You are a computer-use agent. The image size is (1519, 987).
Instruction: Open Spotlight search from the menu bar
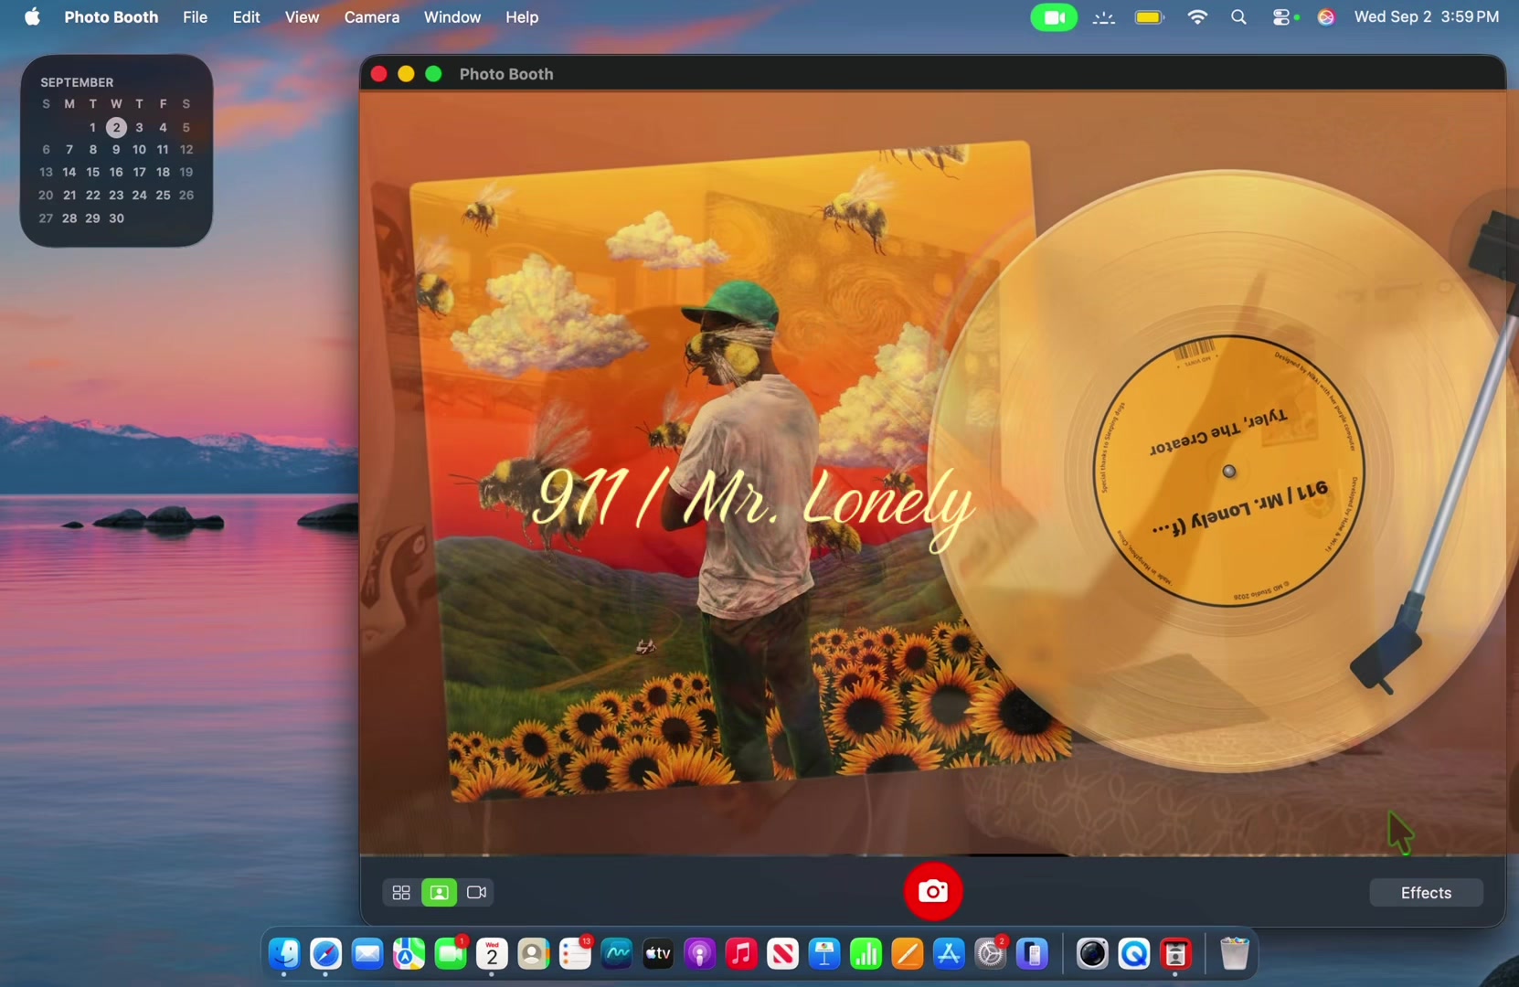(1238, 17)
